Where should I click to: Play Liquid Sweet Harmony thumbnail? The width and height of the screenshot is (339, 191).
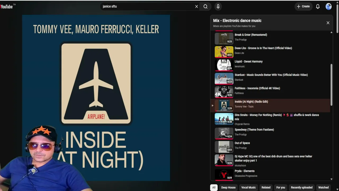pyautogui.click(x=224, y=65)
